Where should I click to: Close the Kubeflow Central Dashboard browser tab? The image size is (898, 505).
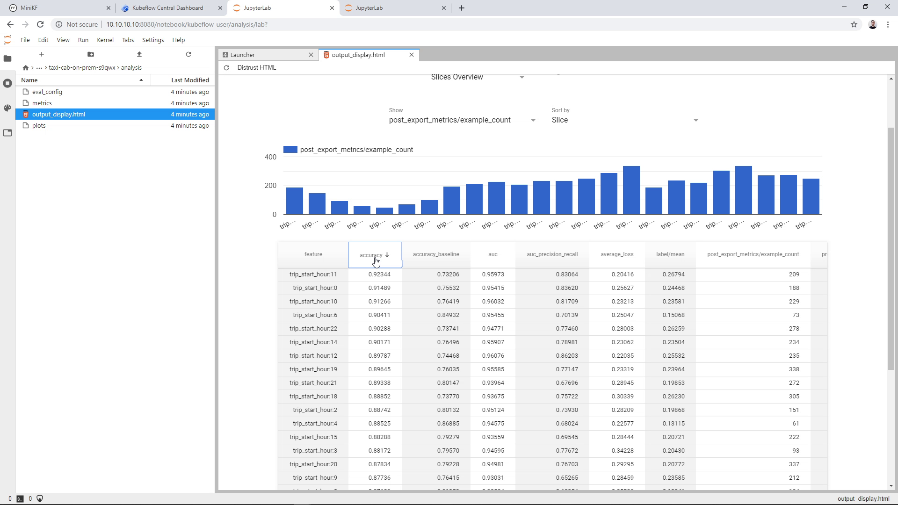(x=220, y=8)
